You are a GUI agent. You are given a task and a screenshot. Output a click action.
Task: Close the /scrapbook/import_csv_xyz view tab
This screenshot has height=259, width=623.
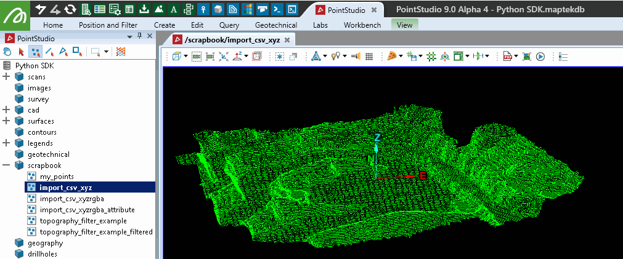tap(287, 40)
